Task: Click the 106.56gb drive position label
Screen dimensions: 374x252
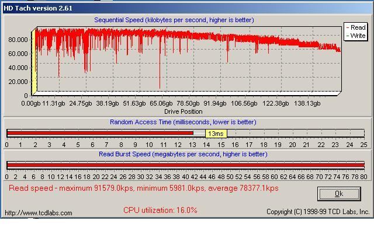Action: click(x=244, y=104)
